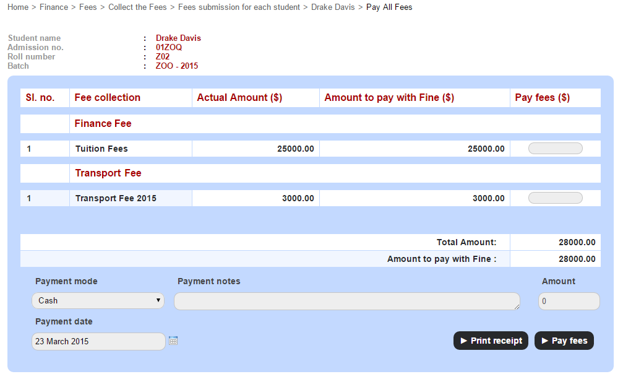Open the Payment mode dropdown
Viewport: 623px width, 374px height.
point(98,301)
